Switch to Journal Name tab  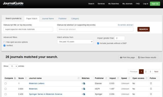point(48,19)
